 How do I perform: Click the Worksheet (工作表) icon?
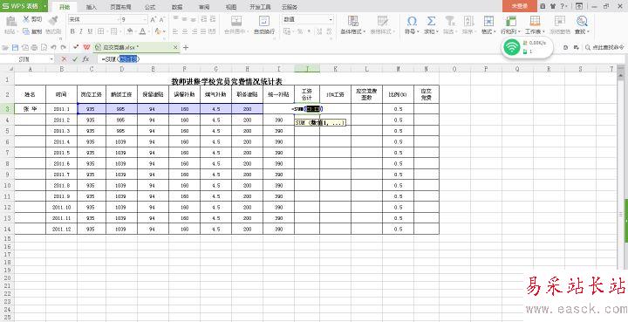[535, 21]
